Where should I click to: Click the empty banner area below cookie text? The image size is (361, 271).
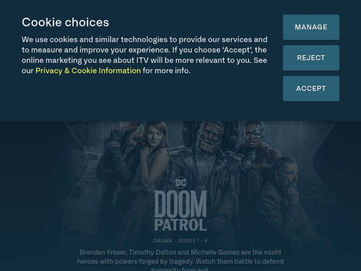[x=144, y=98]
